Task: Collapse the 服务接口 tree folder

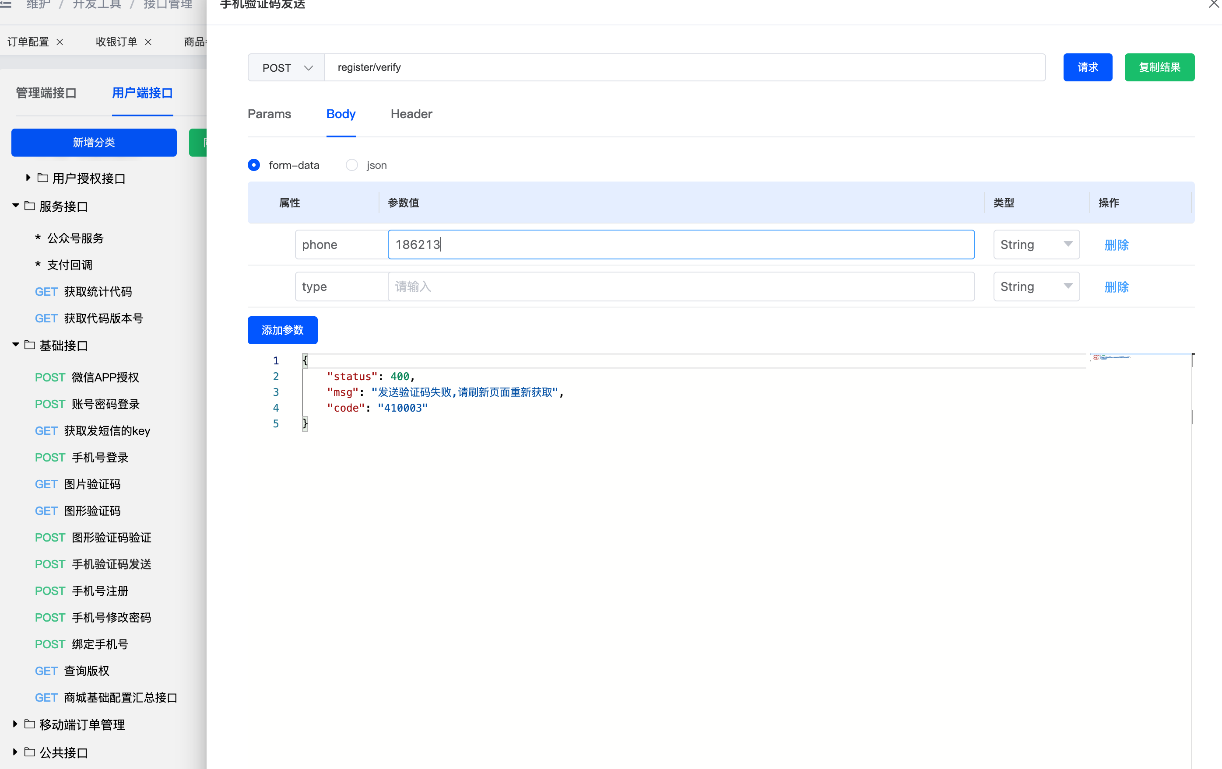Action: tap(16, 206)
